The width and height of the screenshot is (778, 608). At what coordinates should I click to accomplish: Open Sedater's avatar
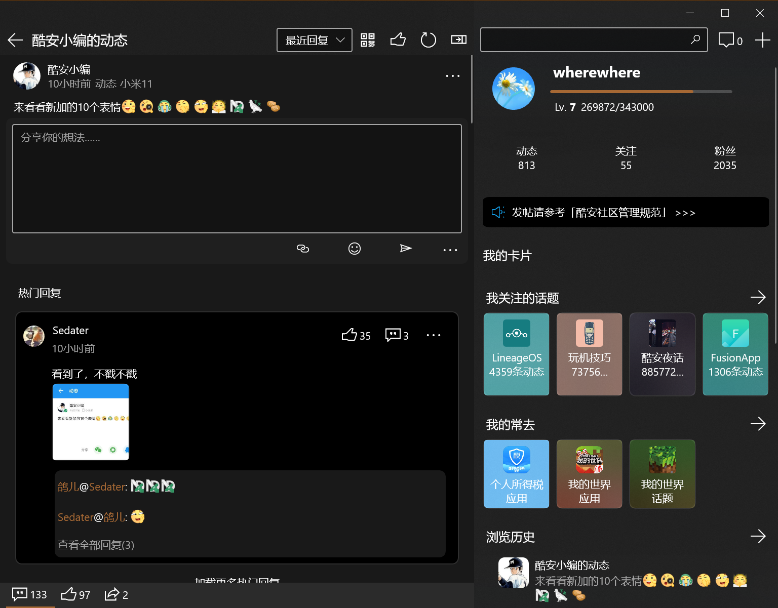(34, 336)
